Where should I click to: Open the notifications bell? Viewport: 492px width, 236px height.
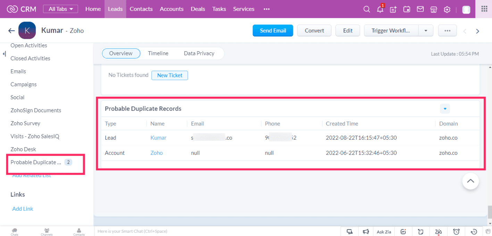click(x=380, y=9)
